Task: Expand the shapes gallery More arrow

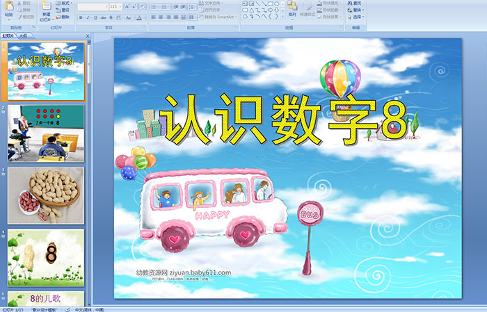Action: (x=282, y=16)
